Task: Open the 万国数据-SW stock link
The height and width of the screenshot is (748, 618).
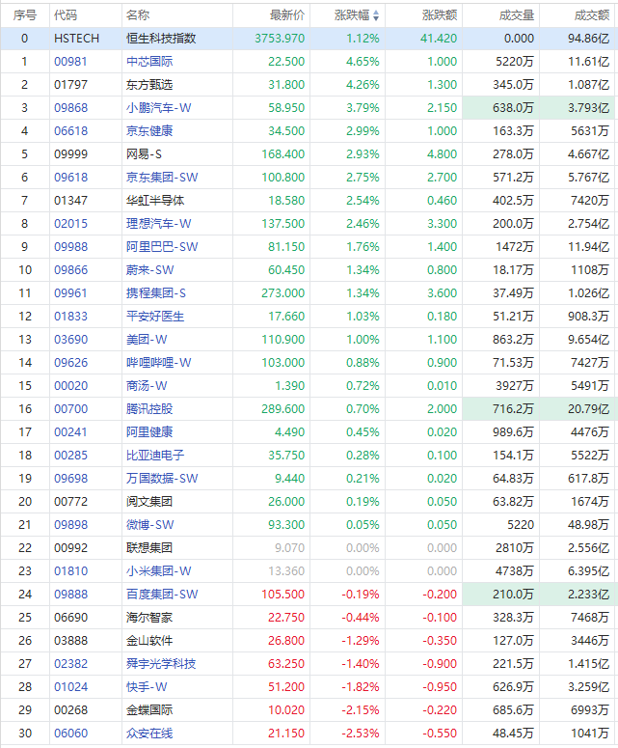Action: (162, 479)
